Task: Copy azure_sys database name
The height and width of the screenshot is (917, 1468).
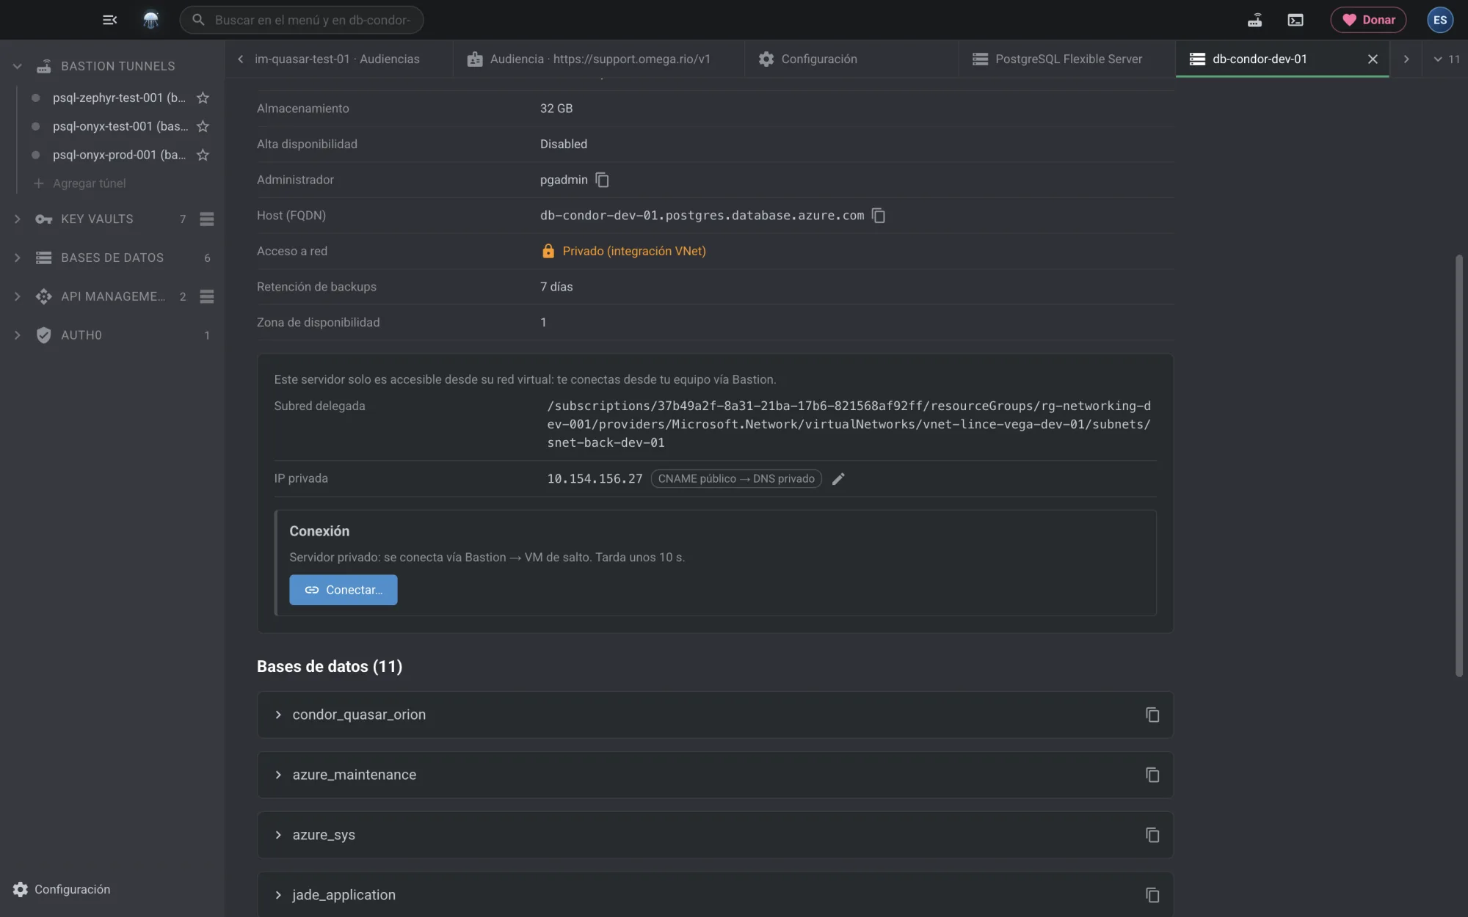Action: pos(1152,835)
